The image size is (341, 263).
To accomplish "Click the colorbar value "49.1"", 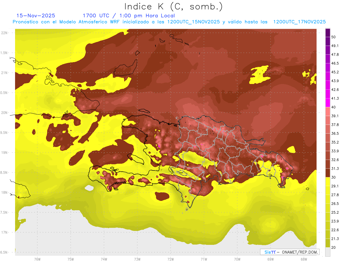I will point(335,46).
